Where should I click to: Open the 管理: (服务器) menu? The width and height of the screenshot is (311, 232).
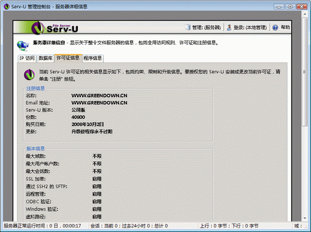(x=207, y=27)
